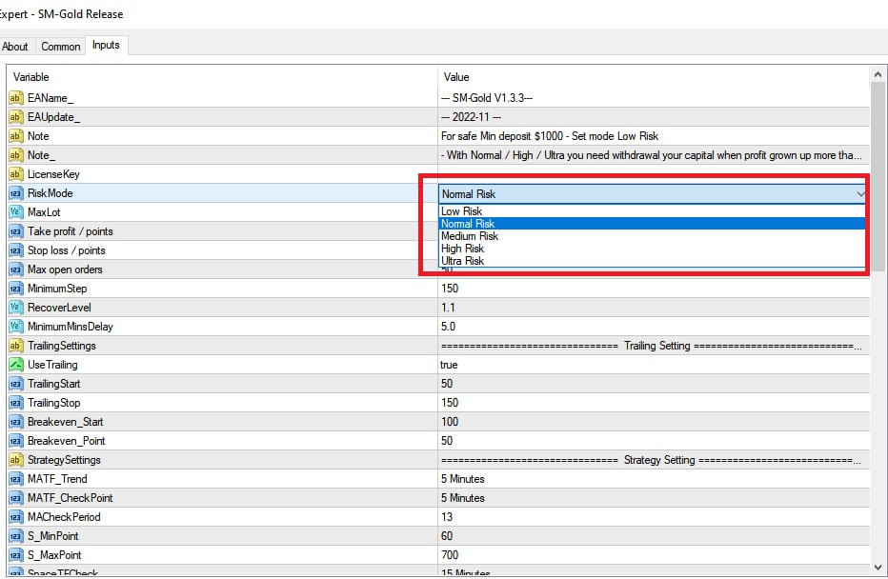The image size is (888, 579).
Task: Open the RiskMode combo box arrow
Action: click(x=859, y=194)
